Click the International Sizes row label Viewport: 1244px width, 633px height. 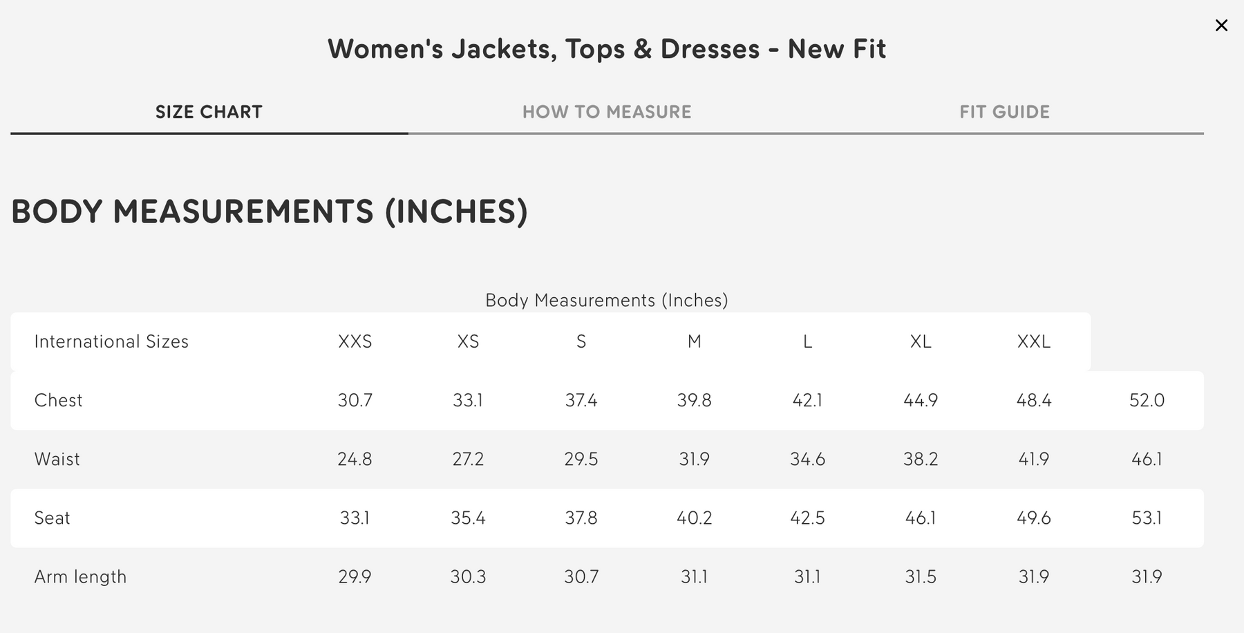(111, 341)
